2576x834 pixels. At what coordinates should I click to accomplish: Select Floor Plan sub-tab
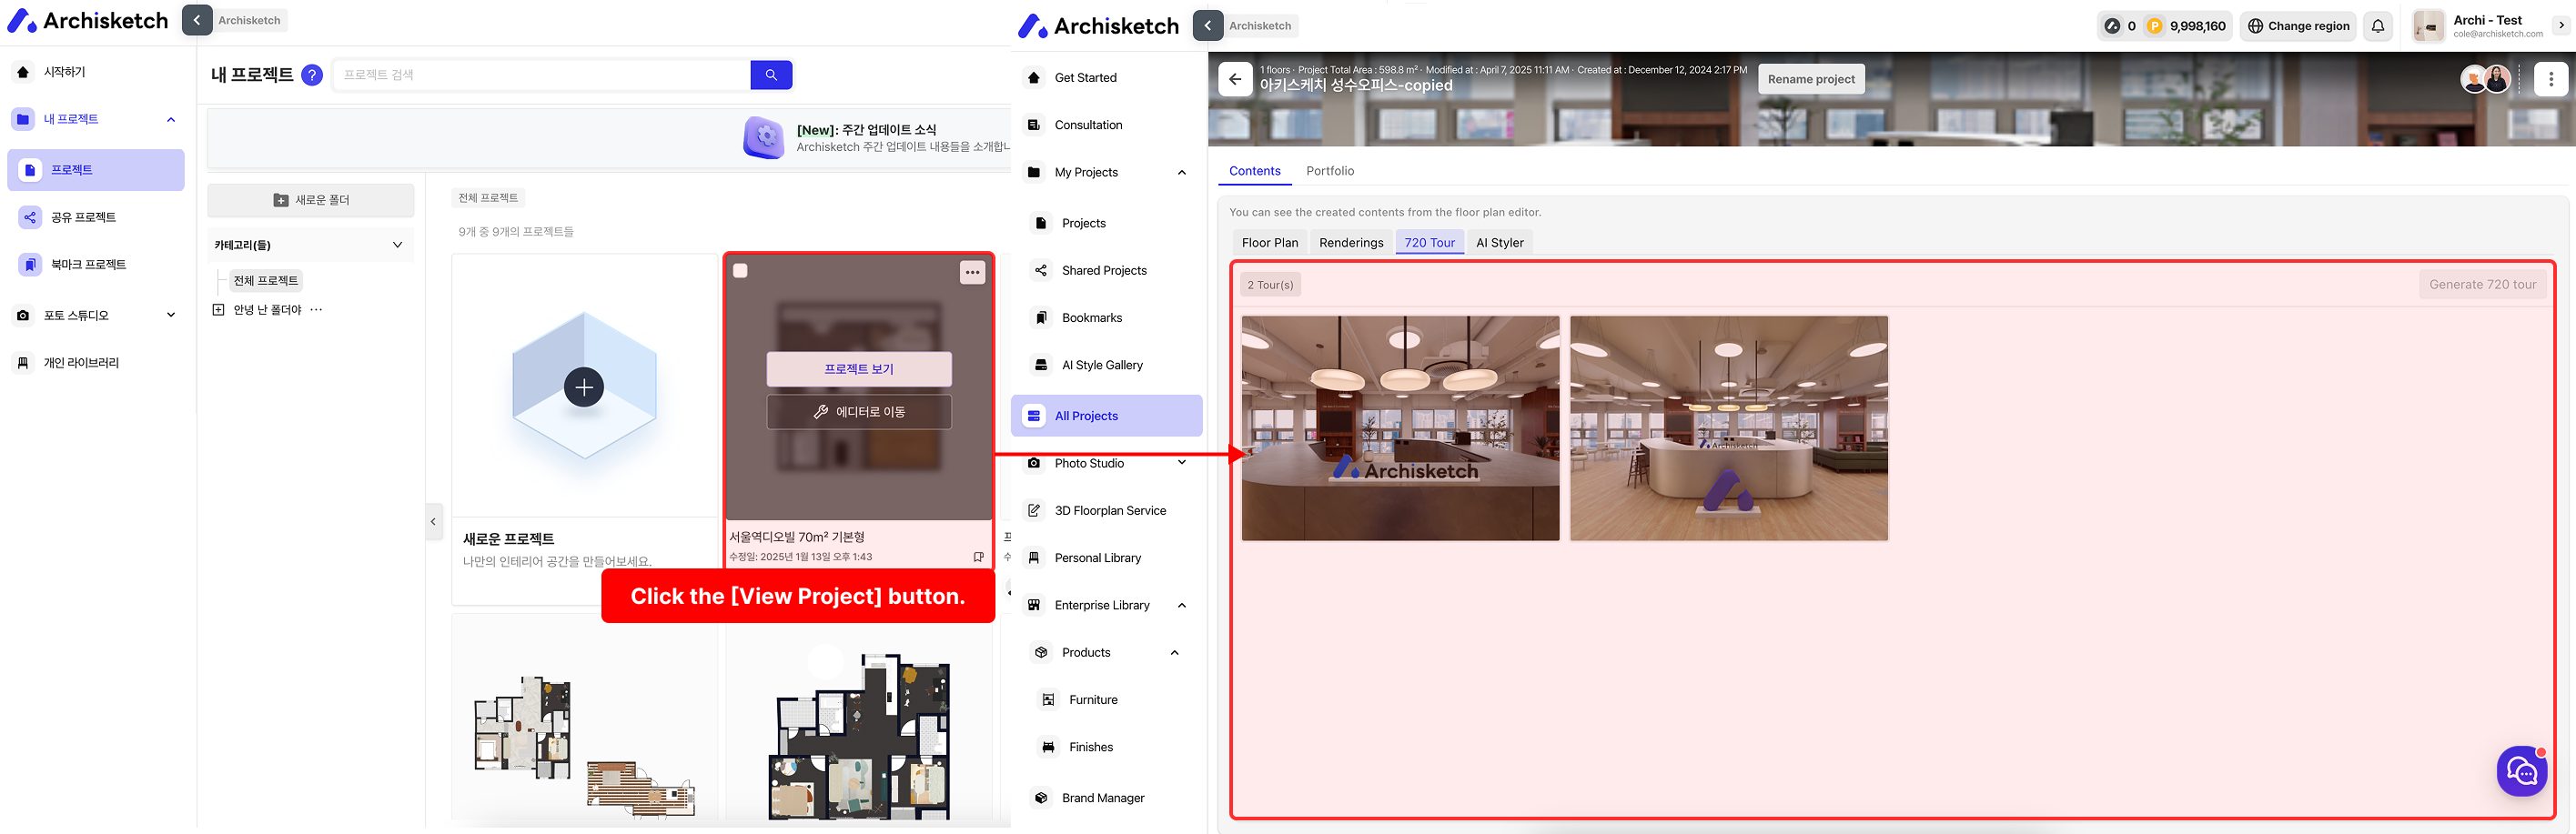click(x=1270, y=243)
